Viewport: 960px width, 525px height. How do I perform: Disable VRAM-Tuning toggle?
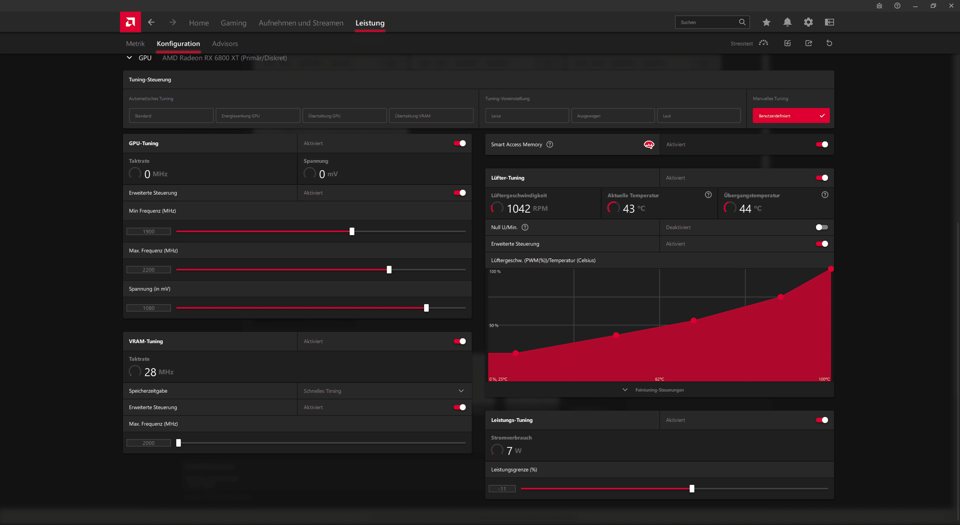click(x=460, y=341)
